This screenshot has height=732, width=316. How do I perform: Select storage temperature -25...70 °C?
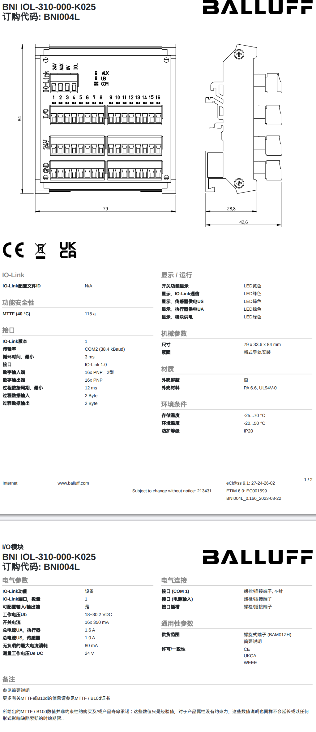coord(254,415)
